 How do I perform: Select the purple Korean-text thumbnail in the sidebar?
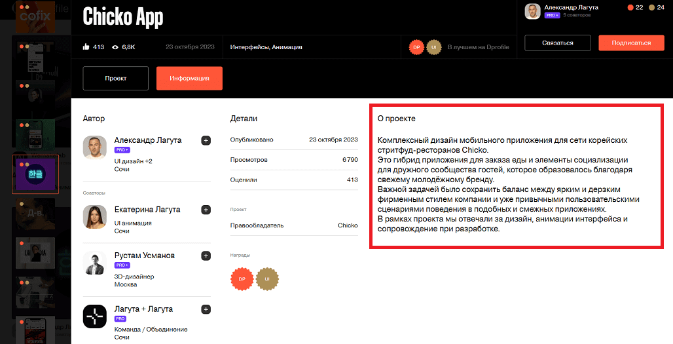[35, 174]
